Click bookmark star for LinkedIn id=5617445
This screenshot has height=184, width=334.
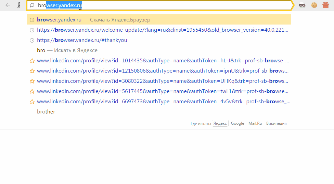[32, 91]
